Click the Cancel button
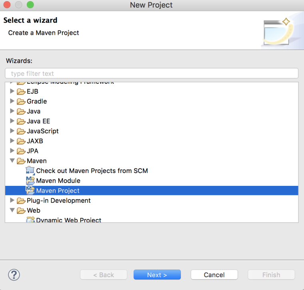This screenshot has height=290, width=304. (214, 275)
